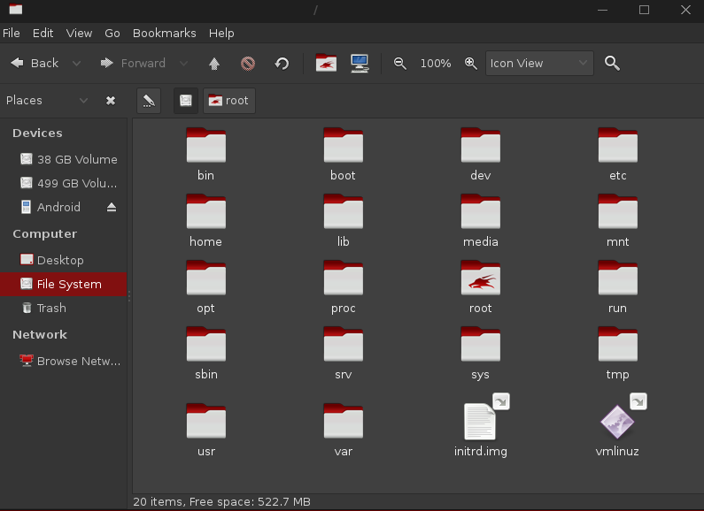The width and height of the screenshot is (704, 511).
Task: Open the Home folder toolbar icon
Action: (x=326, y=63)
